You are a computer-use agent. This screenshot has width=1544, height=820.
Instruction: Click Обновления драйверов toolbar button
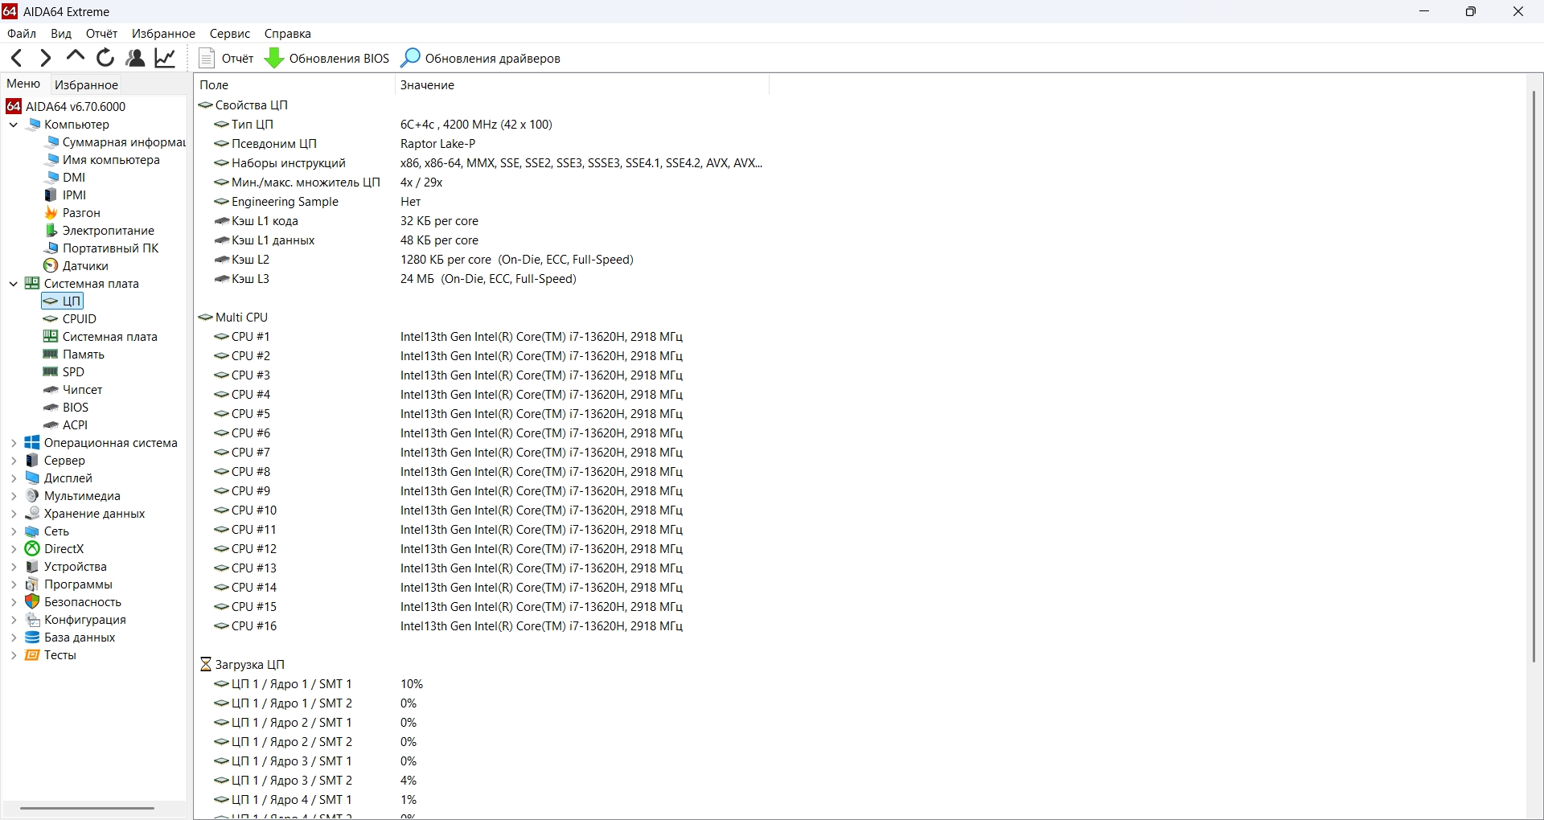click(x=481, y=58)
